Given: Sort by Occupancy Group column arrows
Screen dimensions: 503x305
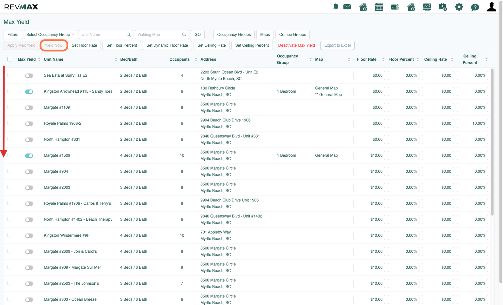Looking at the screenshot, I should click(310, 59).
